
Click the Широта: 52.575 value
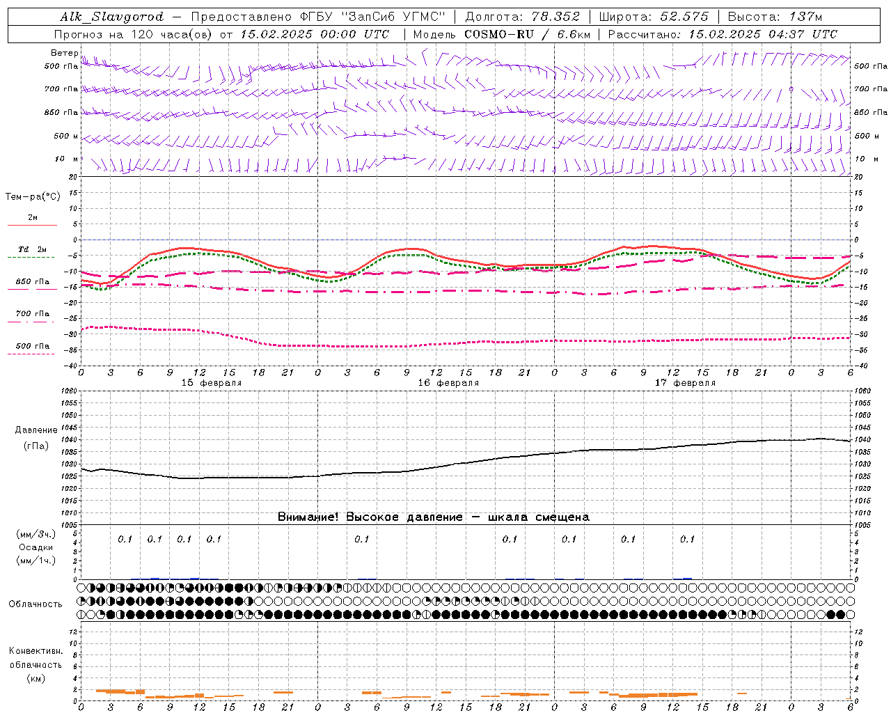pyautogui.click(x=654, y=17)
